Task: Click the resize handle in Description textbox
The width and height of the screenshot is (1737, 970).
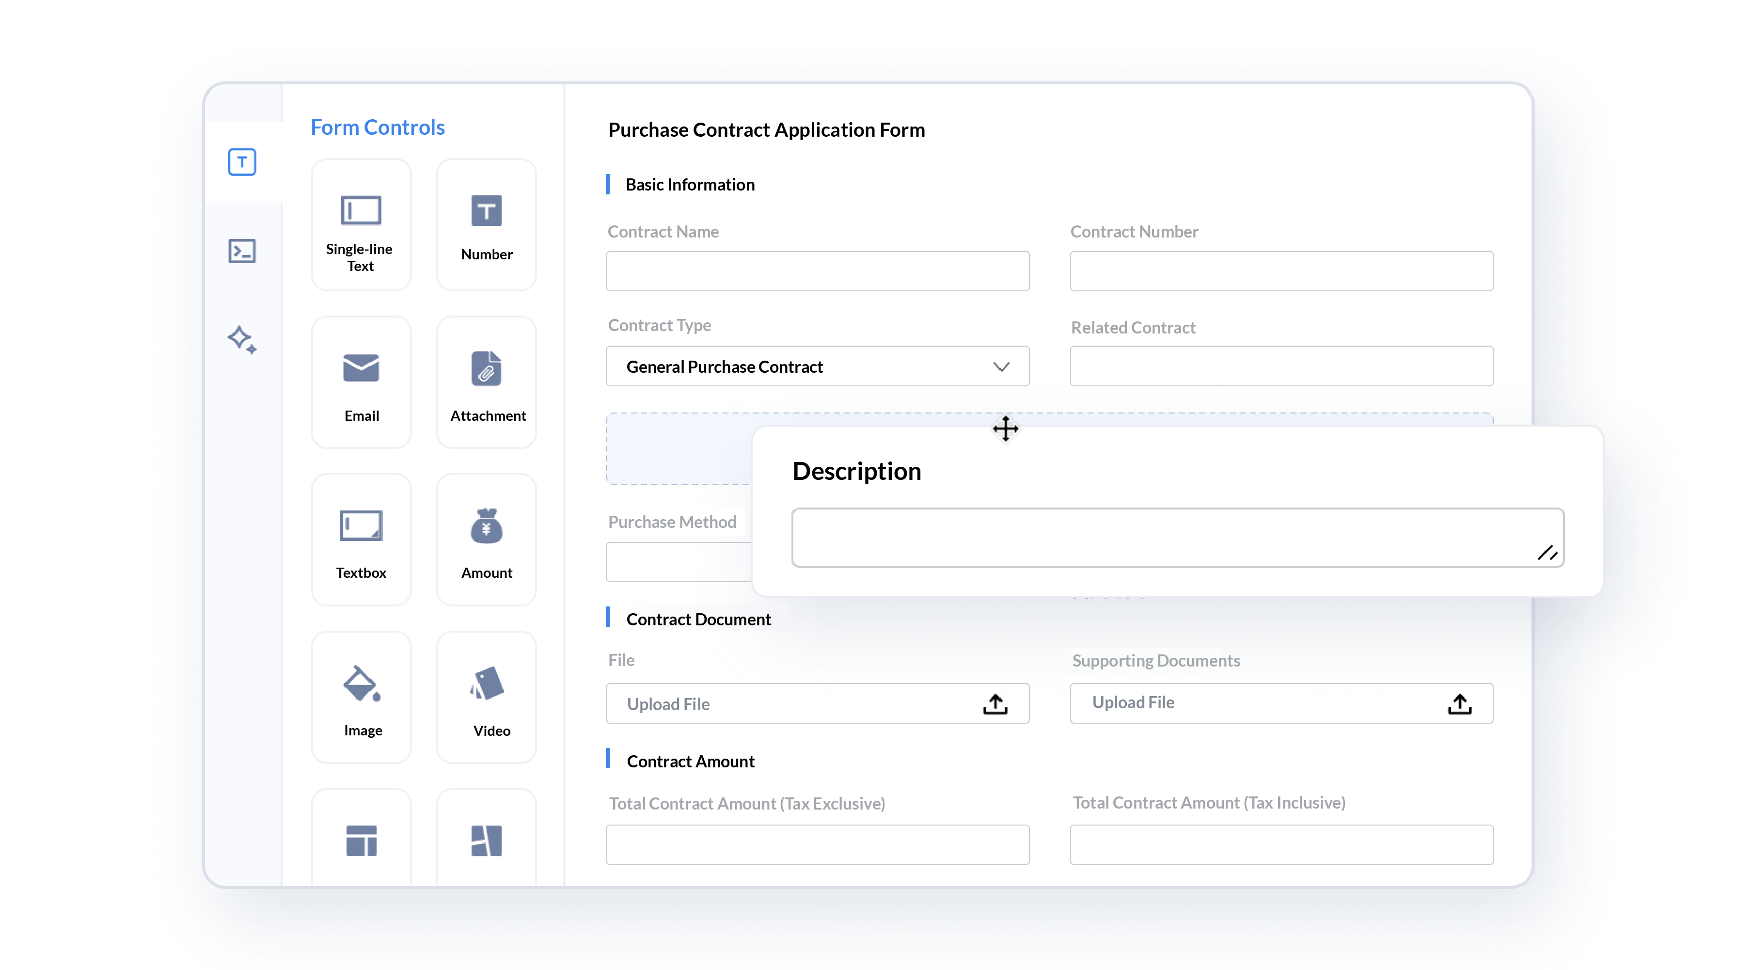Action: [1548, 551]
